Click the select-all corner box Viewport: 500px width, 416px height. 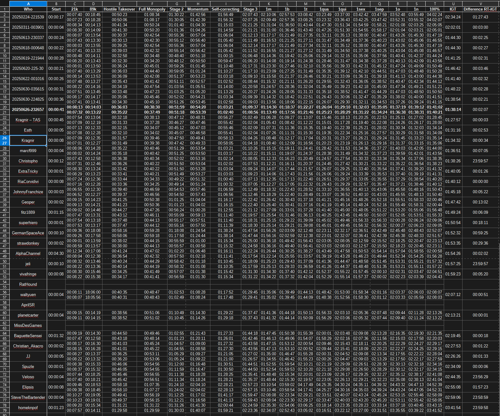pos(5,4)
